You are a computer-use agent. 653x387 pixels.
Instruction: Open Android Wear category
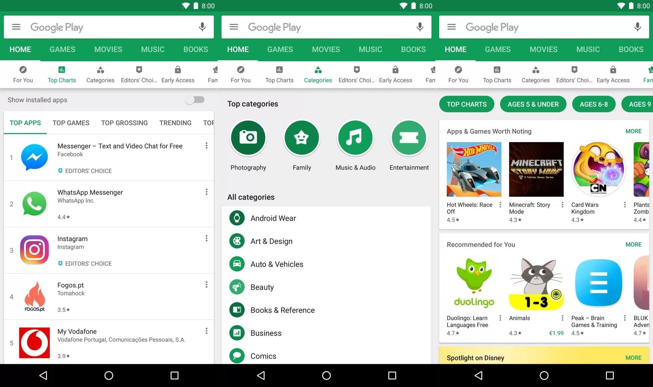pyautogui.click(x=273, y=218)
